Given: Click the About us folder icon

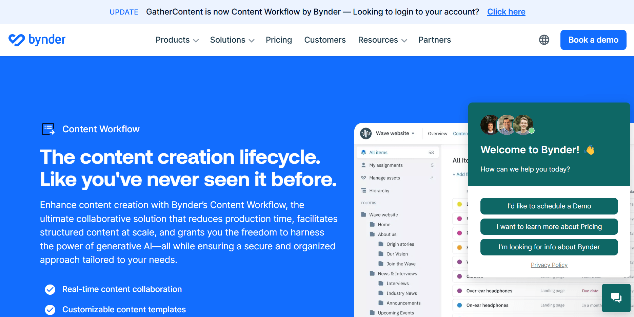Looking at the screenshot, I should point(372,234).
